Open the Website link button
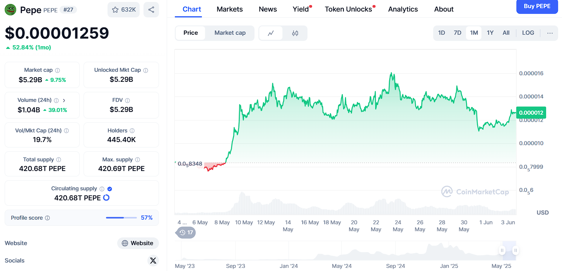This screenshot has width=562, height=271. (x=138, y=243)
